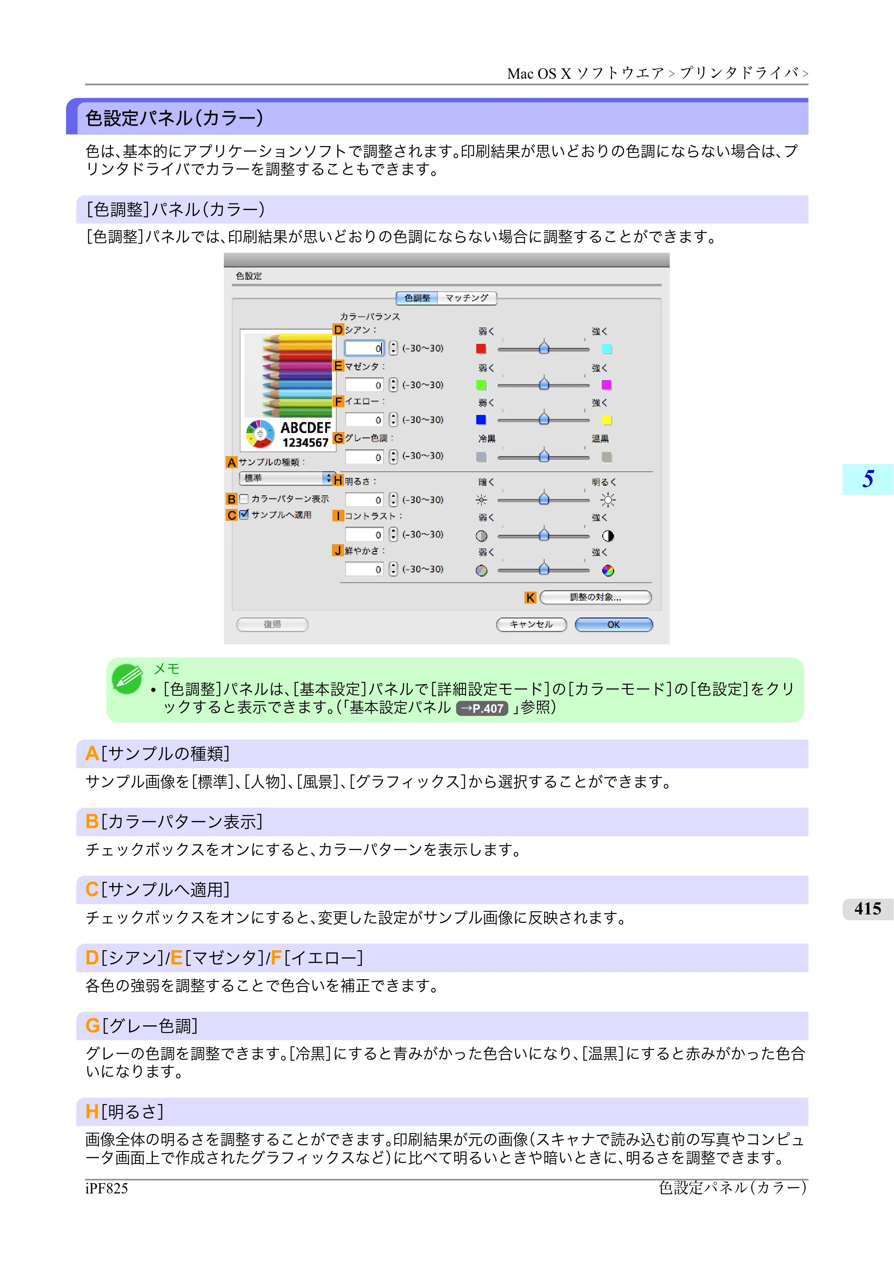
Task: Click the Brightness slider handle
Action: [x=544, y=499]
